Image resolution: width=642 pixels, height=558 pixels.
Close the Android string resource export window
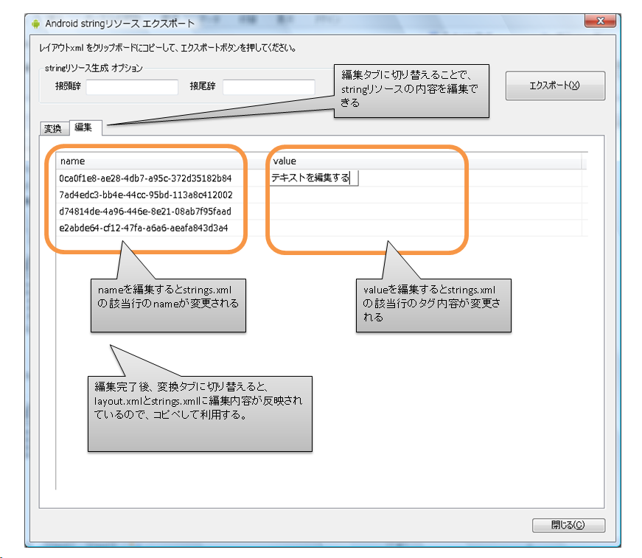[601, 21]
